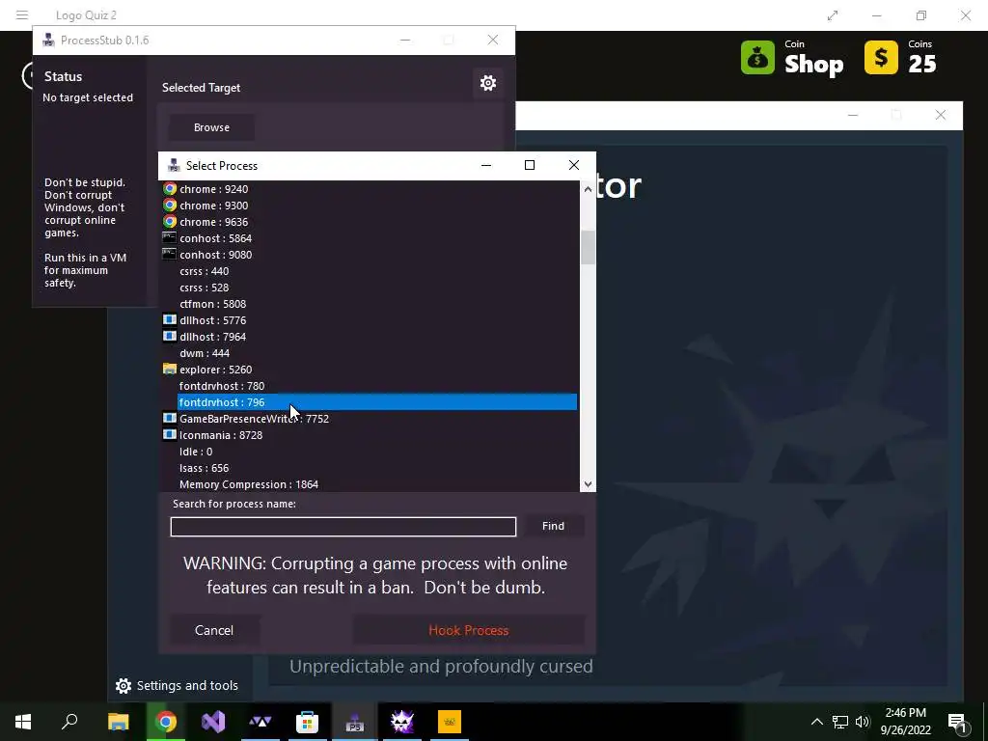Click the chrome : 9240 process icon

(x=170, y=188)
